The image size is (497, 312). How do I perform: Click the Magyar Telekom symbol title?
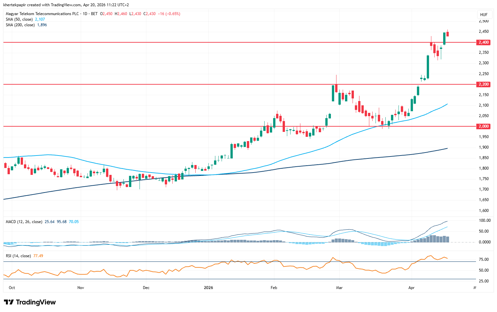(x=42, y=14)
